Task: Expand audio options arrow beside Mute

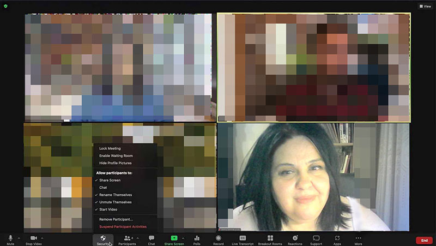Action: 19,238
